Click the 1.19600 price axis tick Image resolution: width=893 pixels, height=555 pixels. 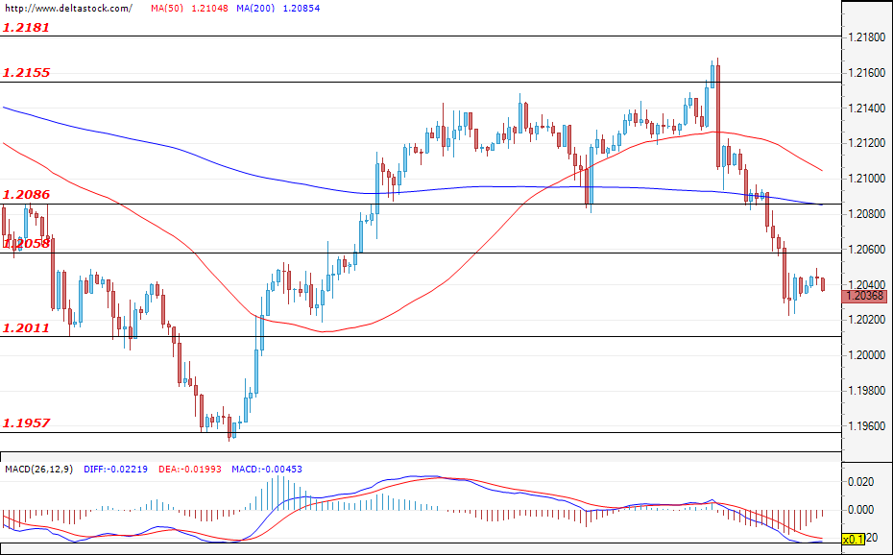[x=866, y=425]
